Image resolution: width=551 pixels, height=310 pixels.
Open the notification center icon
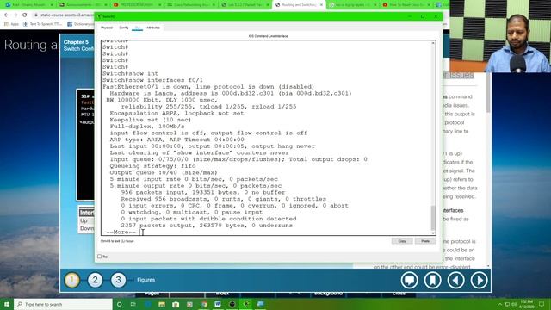tap(542, 304)
